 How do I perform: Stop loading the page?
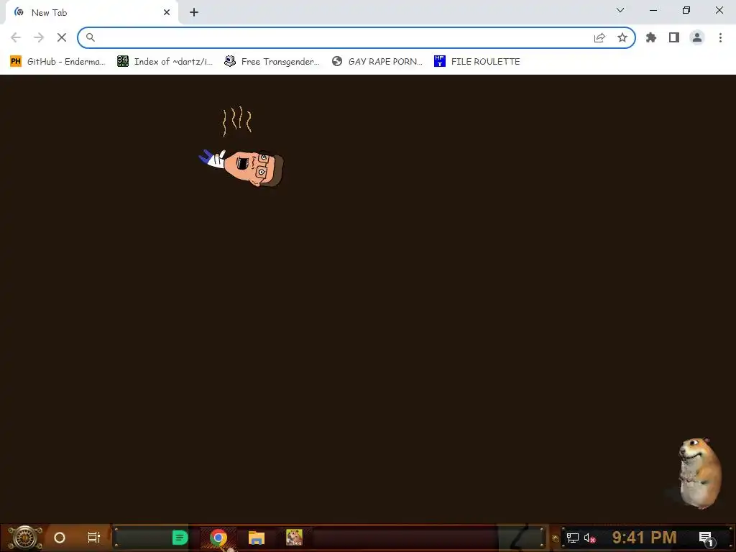click(x=62, y=37)
